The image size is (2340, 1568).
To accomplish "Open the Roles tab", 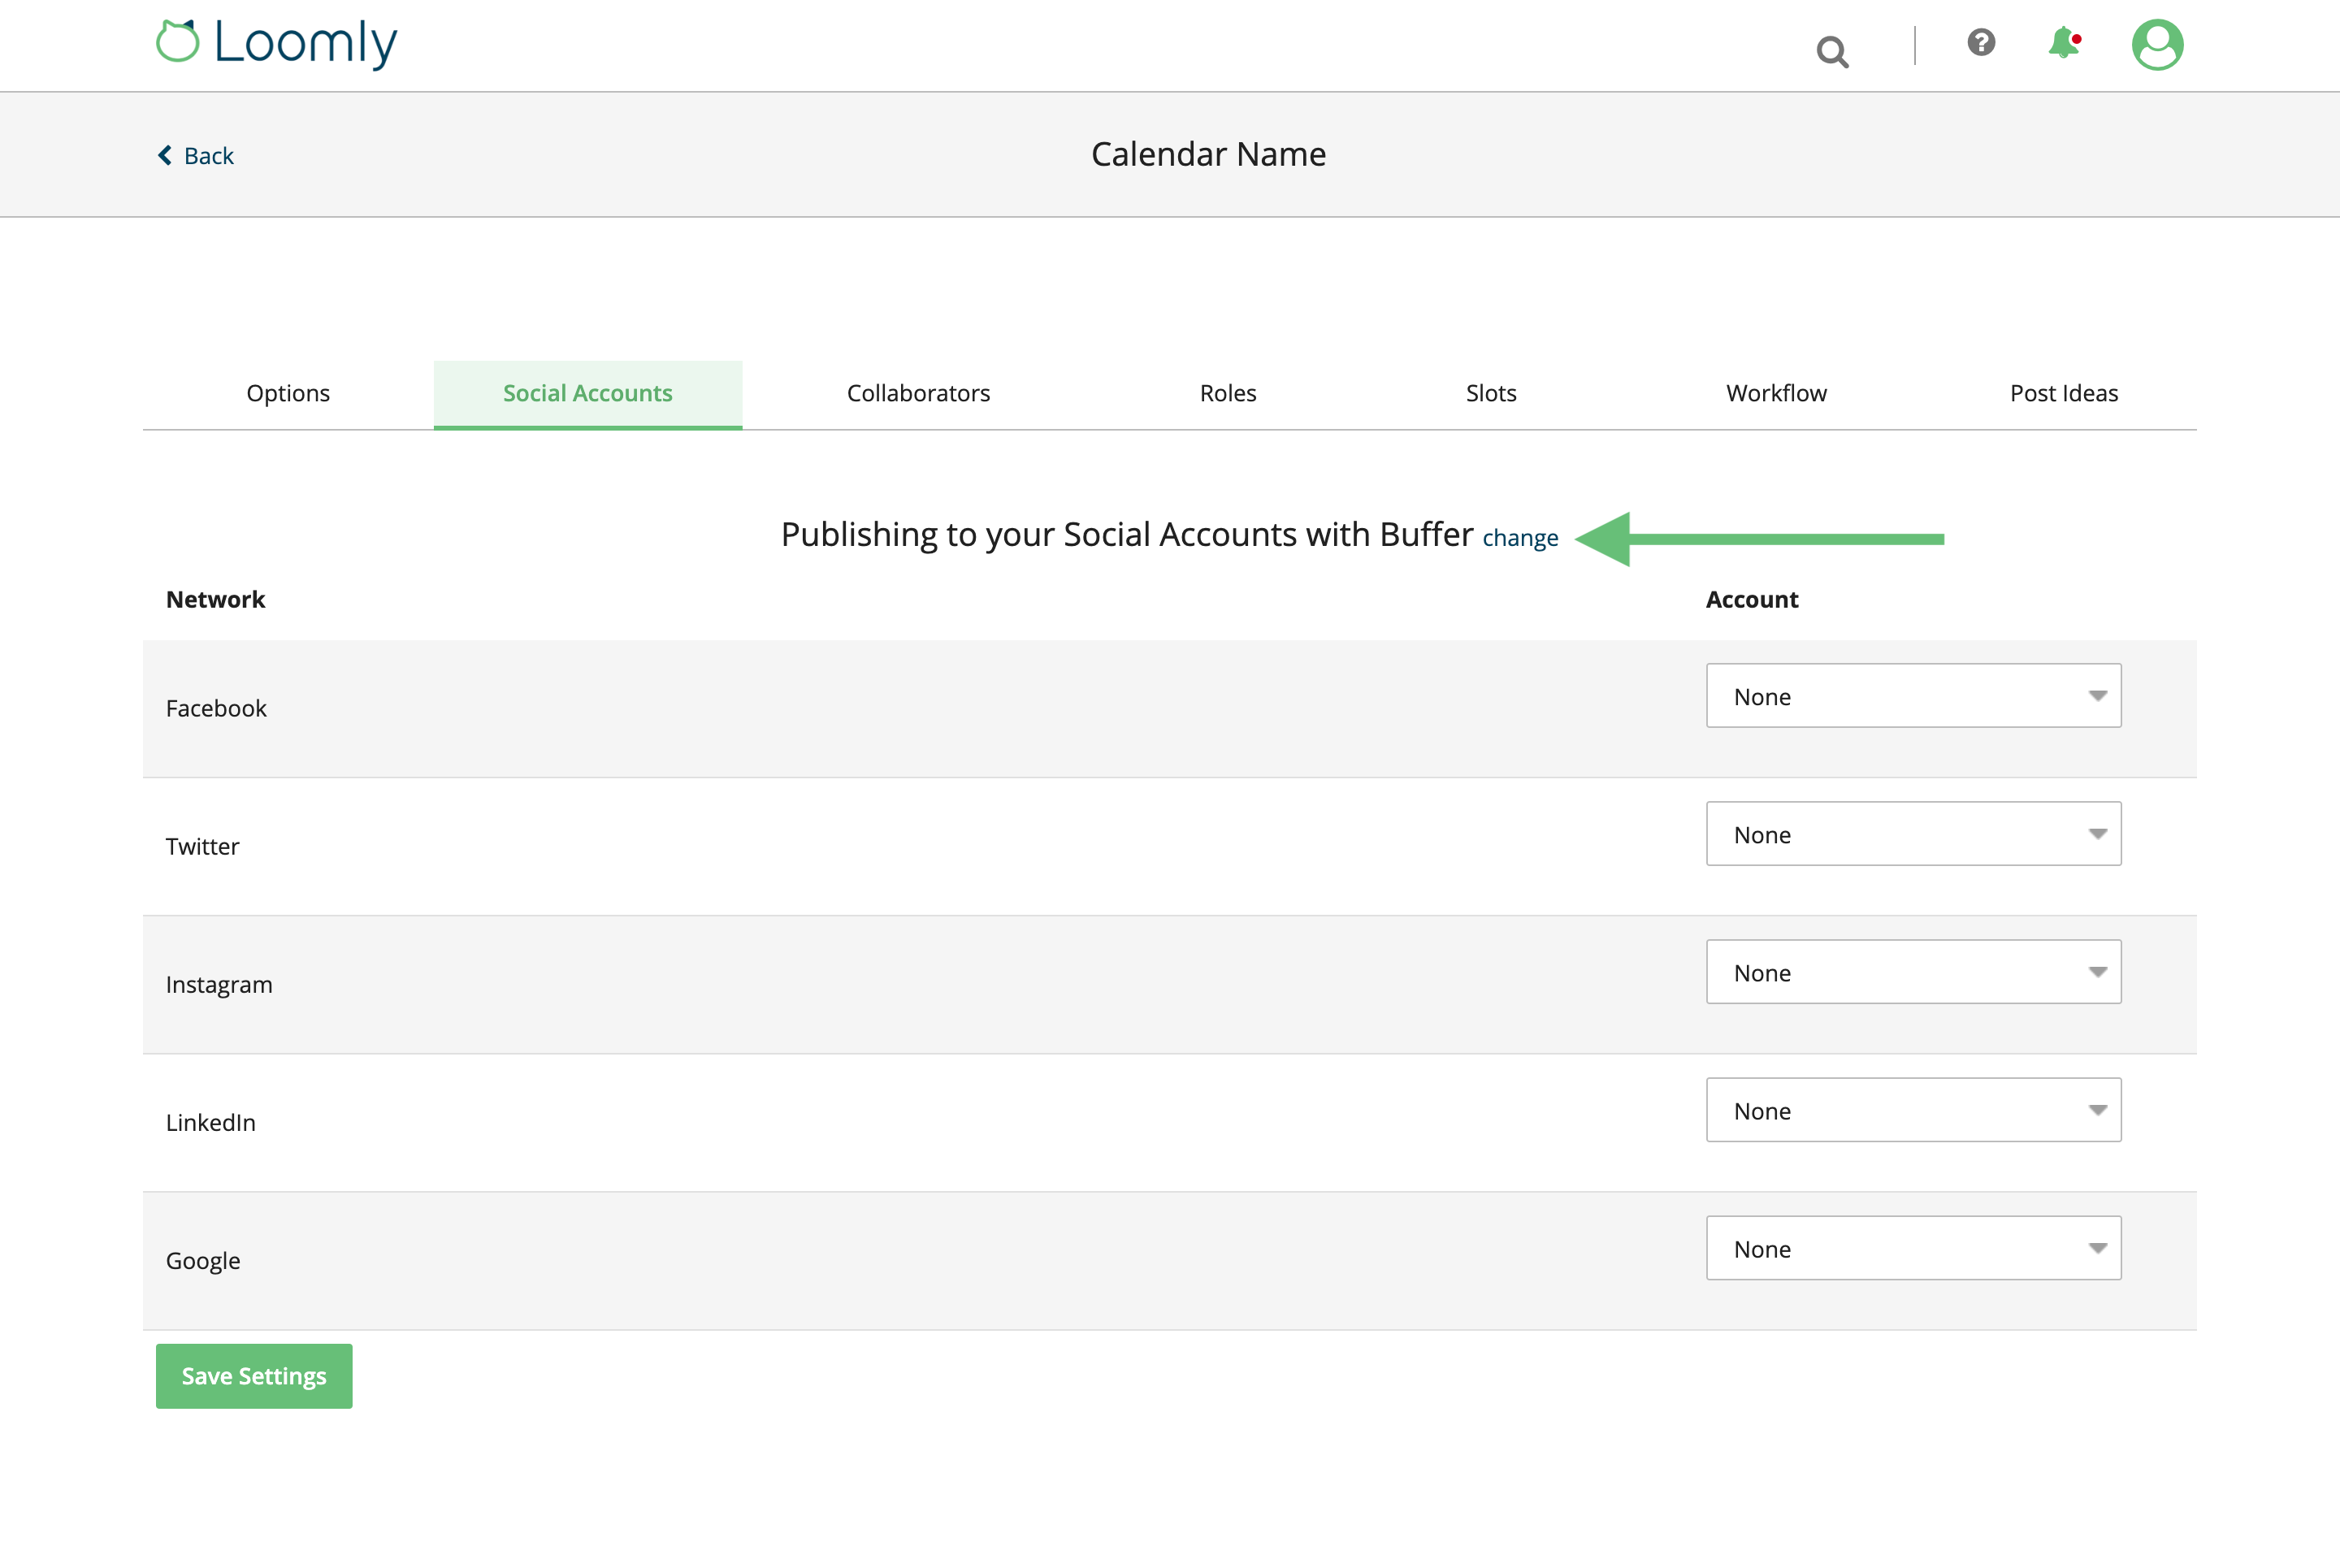I will point(1227,393).
